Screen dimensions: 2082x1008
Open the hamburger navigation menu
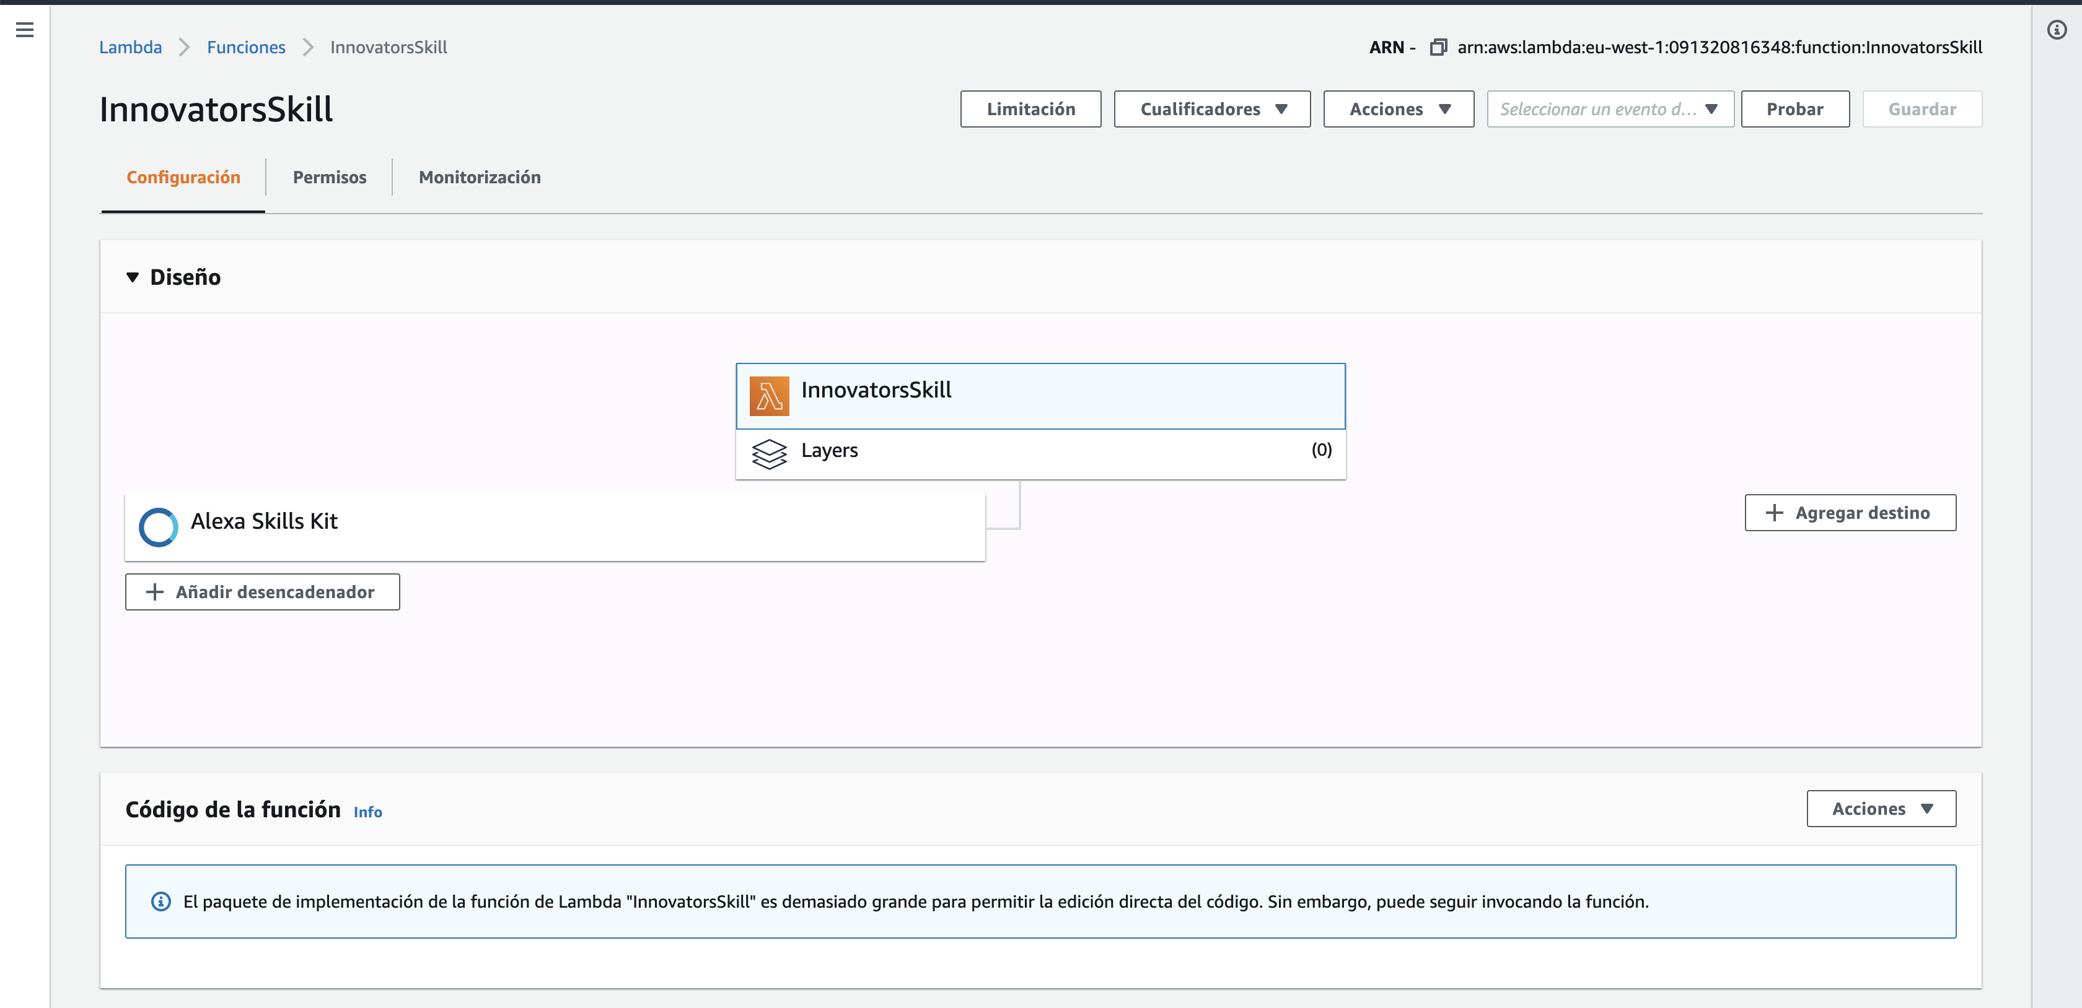[x=24, y=30]
